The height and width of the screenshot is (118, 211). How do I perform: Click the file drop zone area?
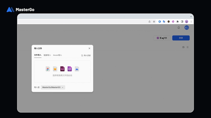coord(62,72)
